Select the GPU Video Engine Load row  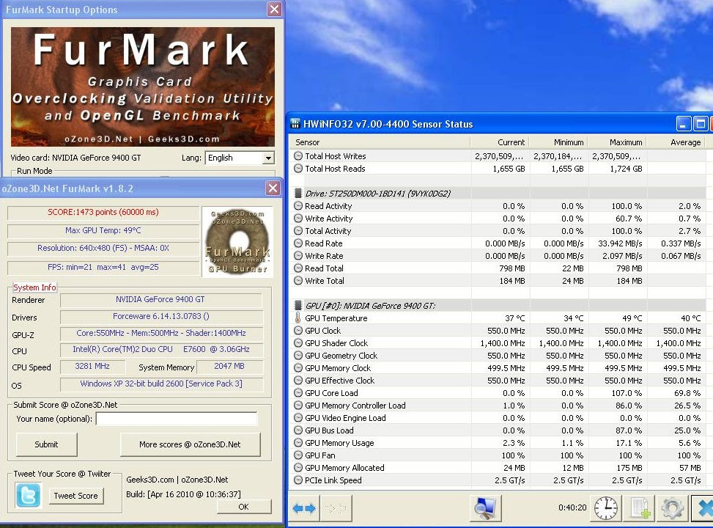(499, 418)
